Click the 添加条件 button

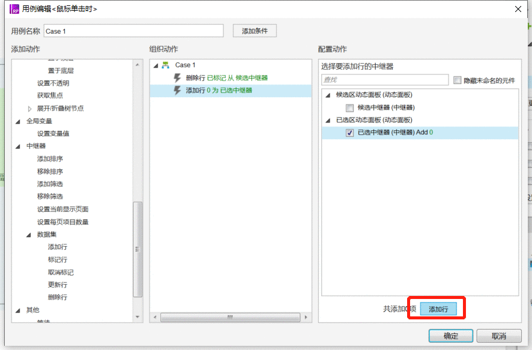pyautogui.click(x=255, y=31)
